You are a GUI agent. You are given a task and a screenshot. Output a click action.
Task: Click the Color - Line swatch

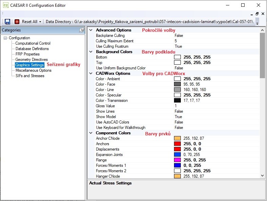(177, 90)
